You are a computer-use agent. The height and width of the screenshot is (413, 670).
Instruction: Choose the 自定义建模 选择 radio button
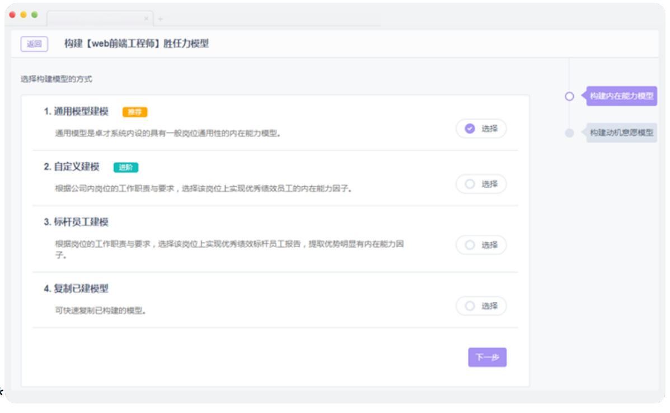[481, 184]
